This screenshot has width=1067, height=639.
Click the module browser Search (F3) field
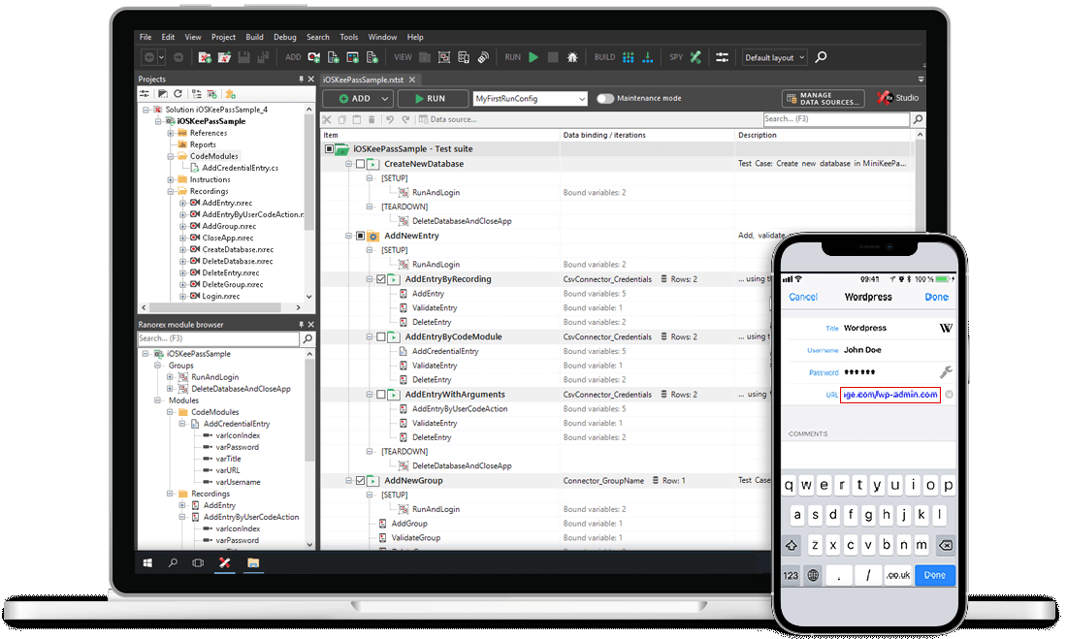click(218, 338)
